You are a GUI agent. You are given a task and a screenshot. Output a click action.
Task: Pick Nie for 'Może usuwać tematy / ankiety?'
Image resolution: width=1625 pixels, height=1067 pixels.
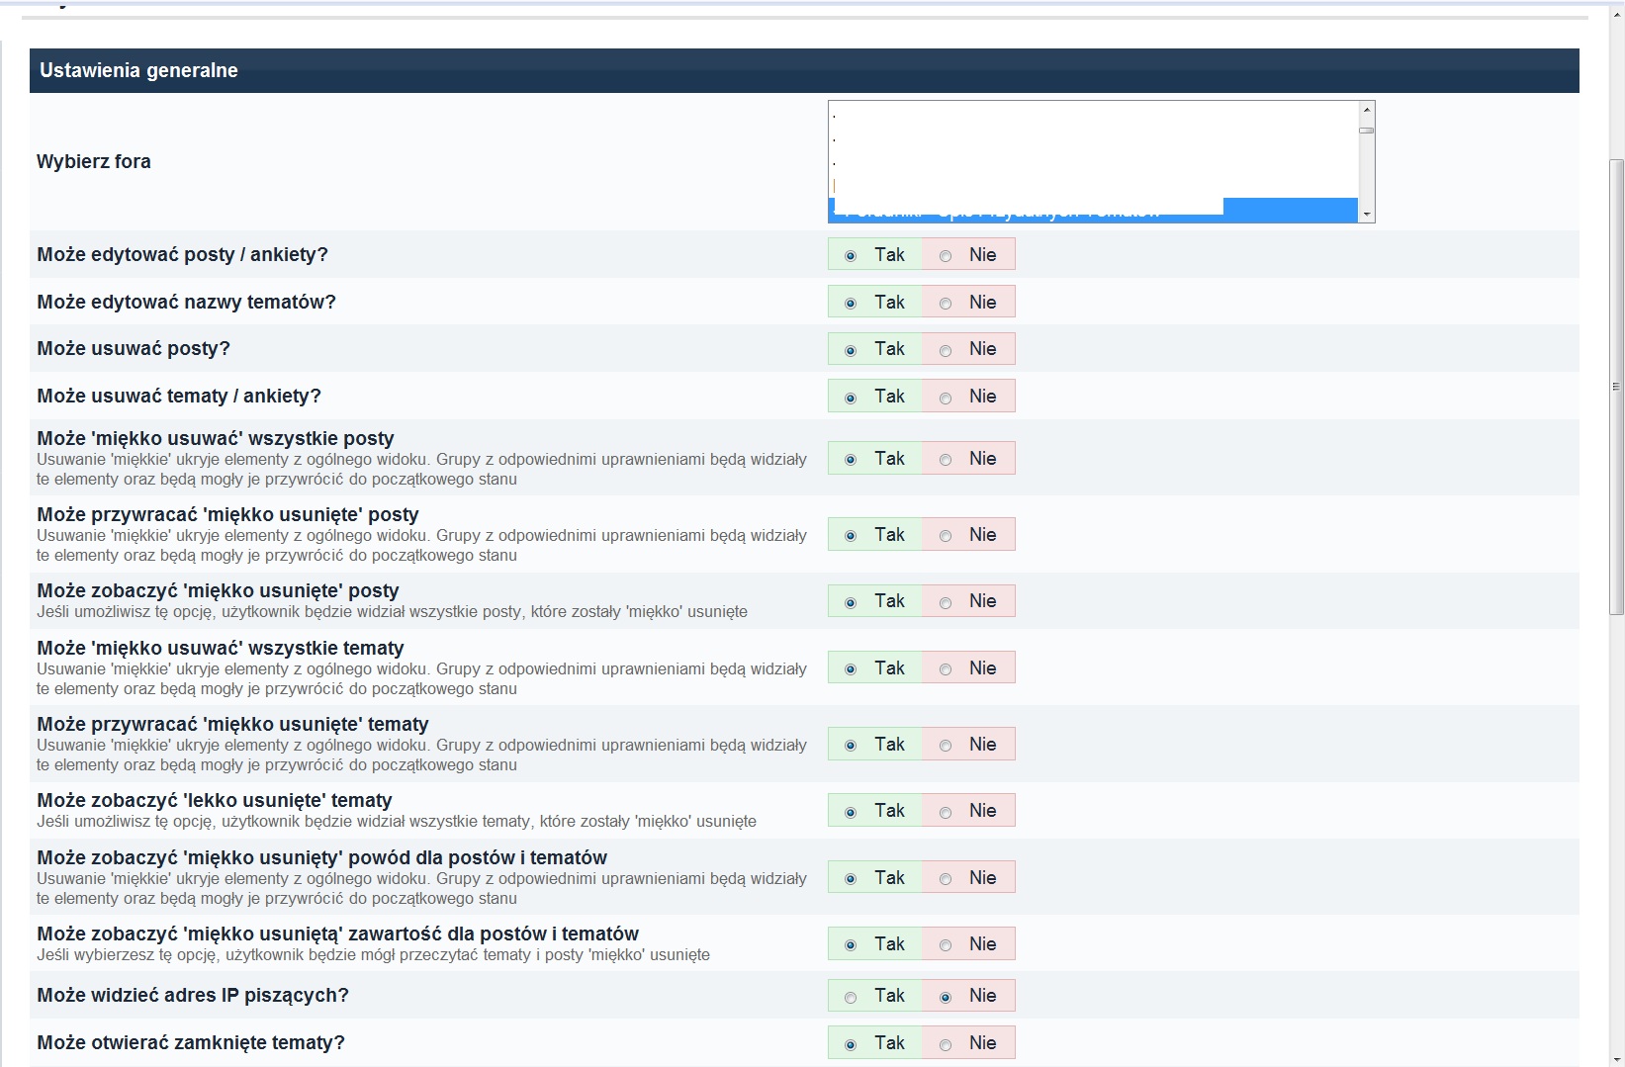tap(946, 398)
